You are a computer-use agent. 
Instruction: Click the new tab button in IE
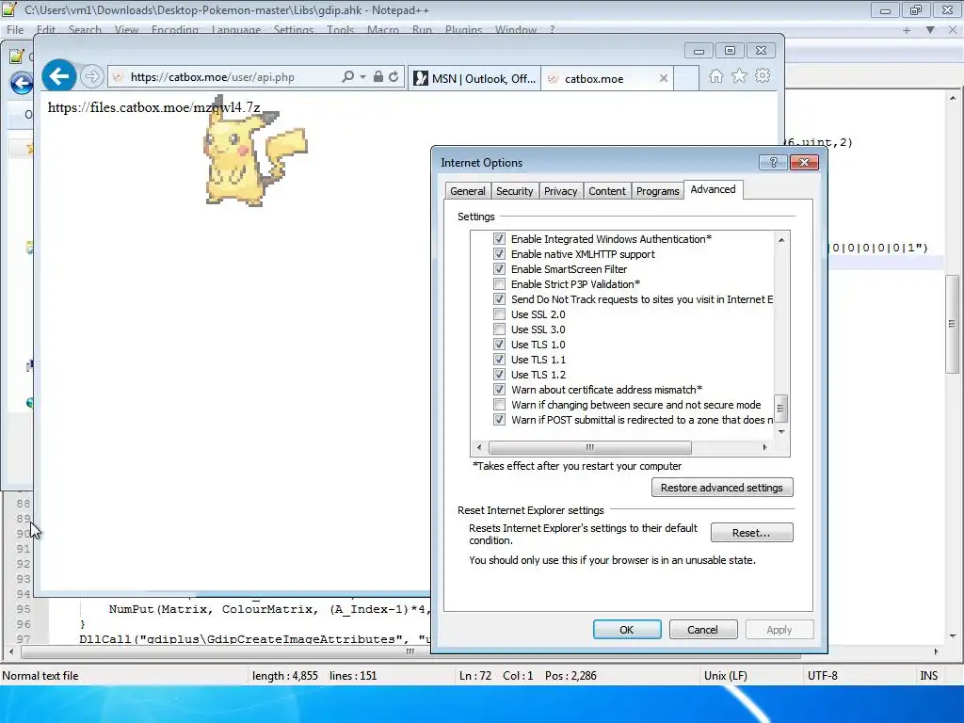tap(686, 79)
